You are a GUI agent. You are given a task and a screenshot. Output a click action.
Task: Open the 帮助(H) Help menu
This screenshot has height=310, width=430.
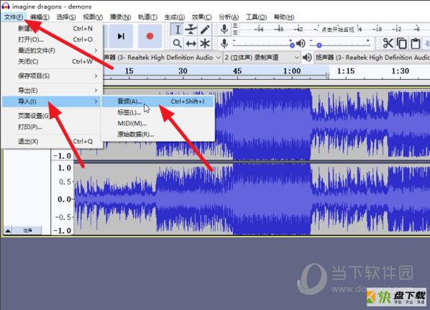point(284,17)
